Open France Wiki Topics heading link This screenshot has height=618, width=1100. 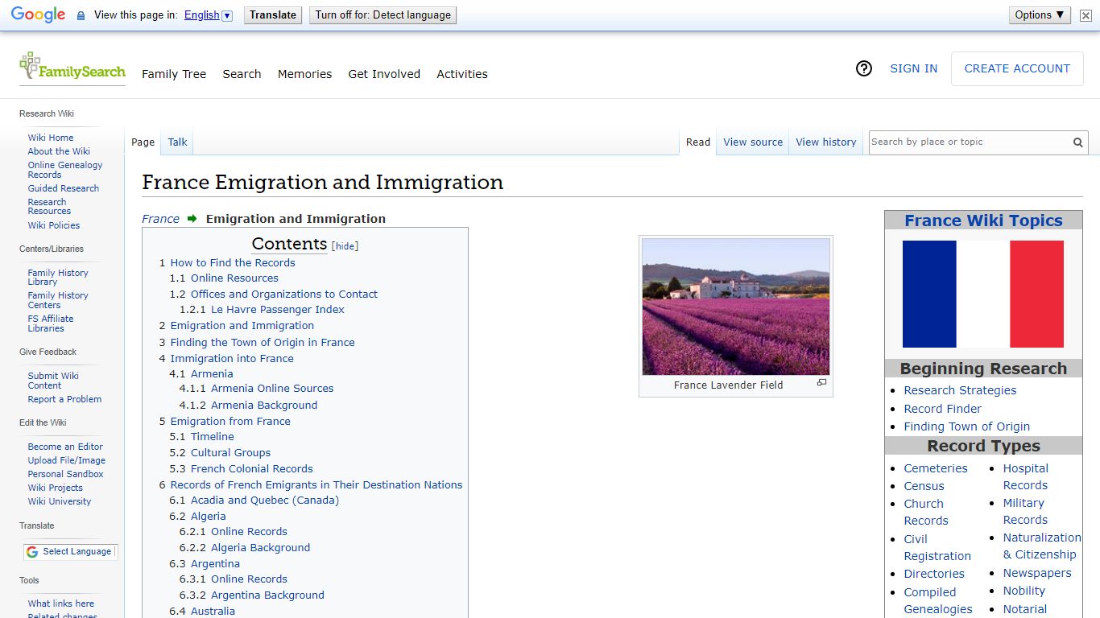coord(983,220)
